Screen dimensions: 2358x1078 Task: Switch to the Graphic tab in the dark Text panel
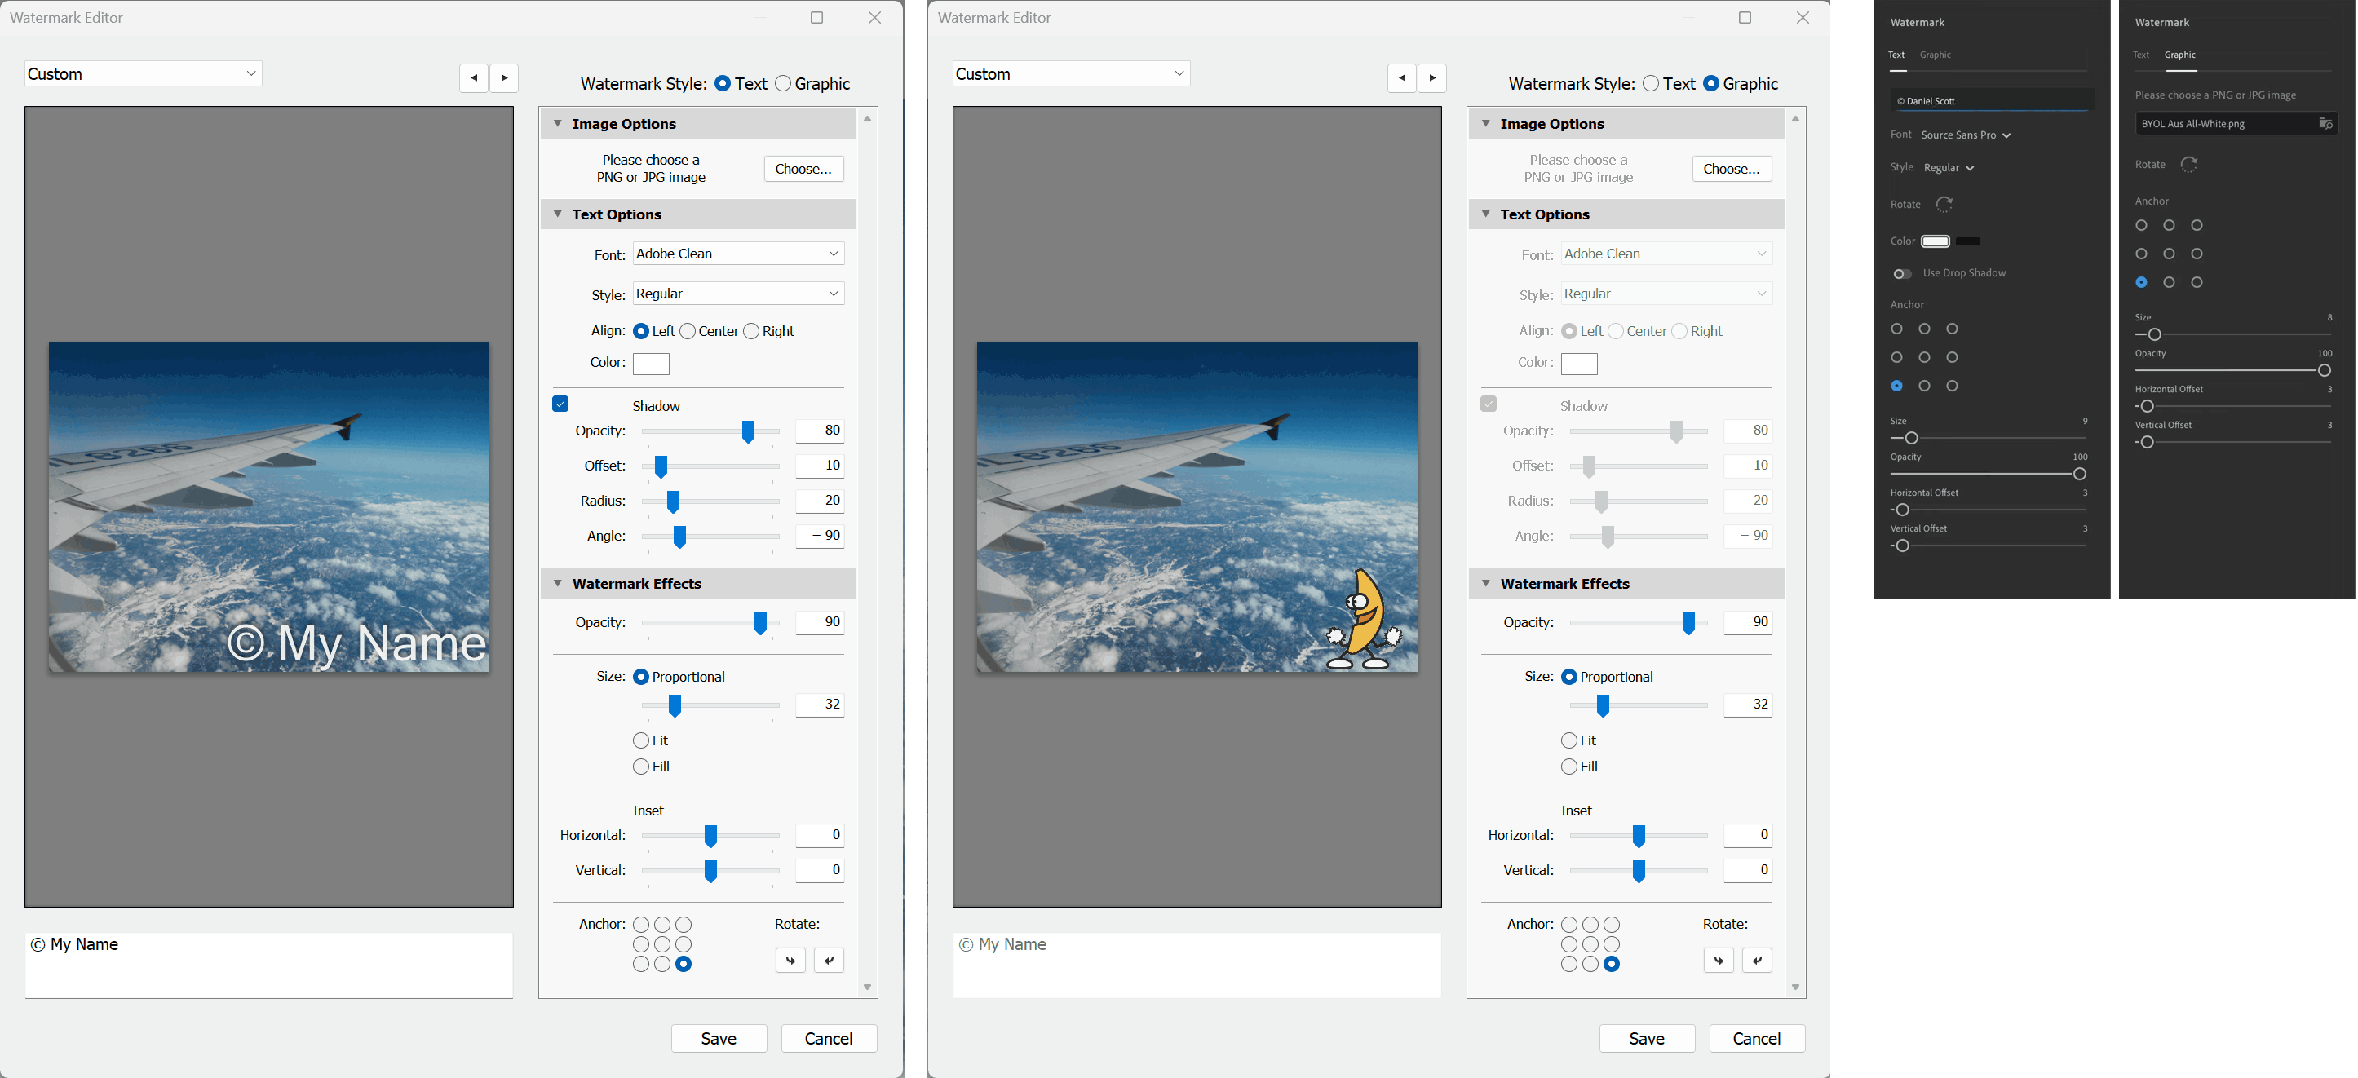click(x=1936, y=55)
